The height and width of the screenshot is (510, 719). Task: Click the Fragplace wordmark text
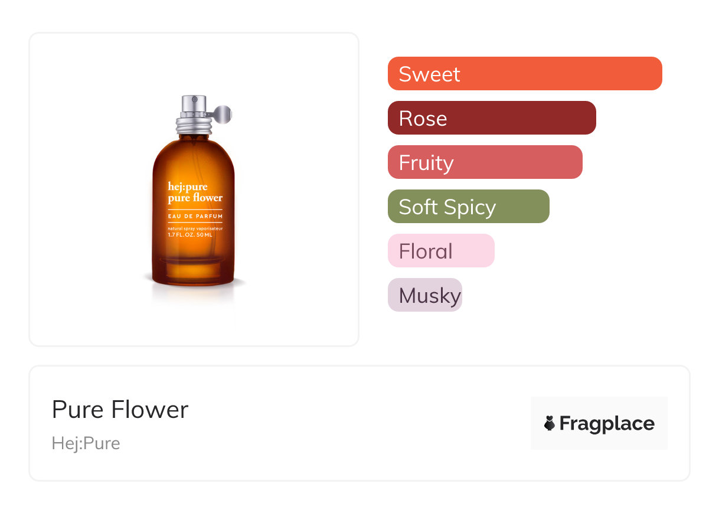(x=607, y=423)
